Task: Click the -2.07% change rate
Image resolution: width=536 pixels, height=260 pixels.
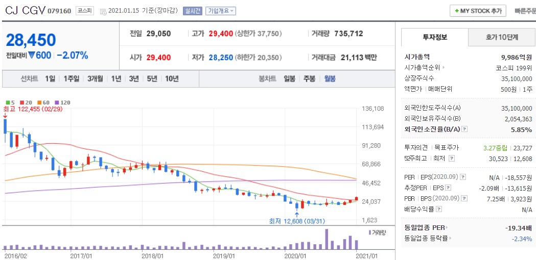Action: [x=73, y=55]
